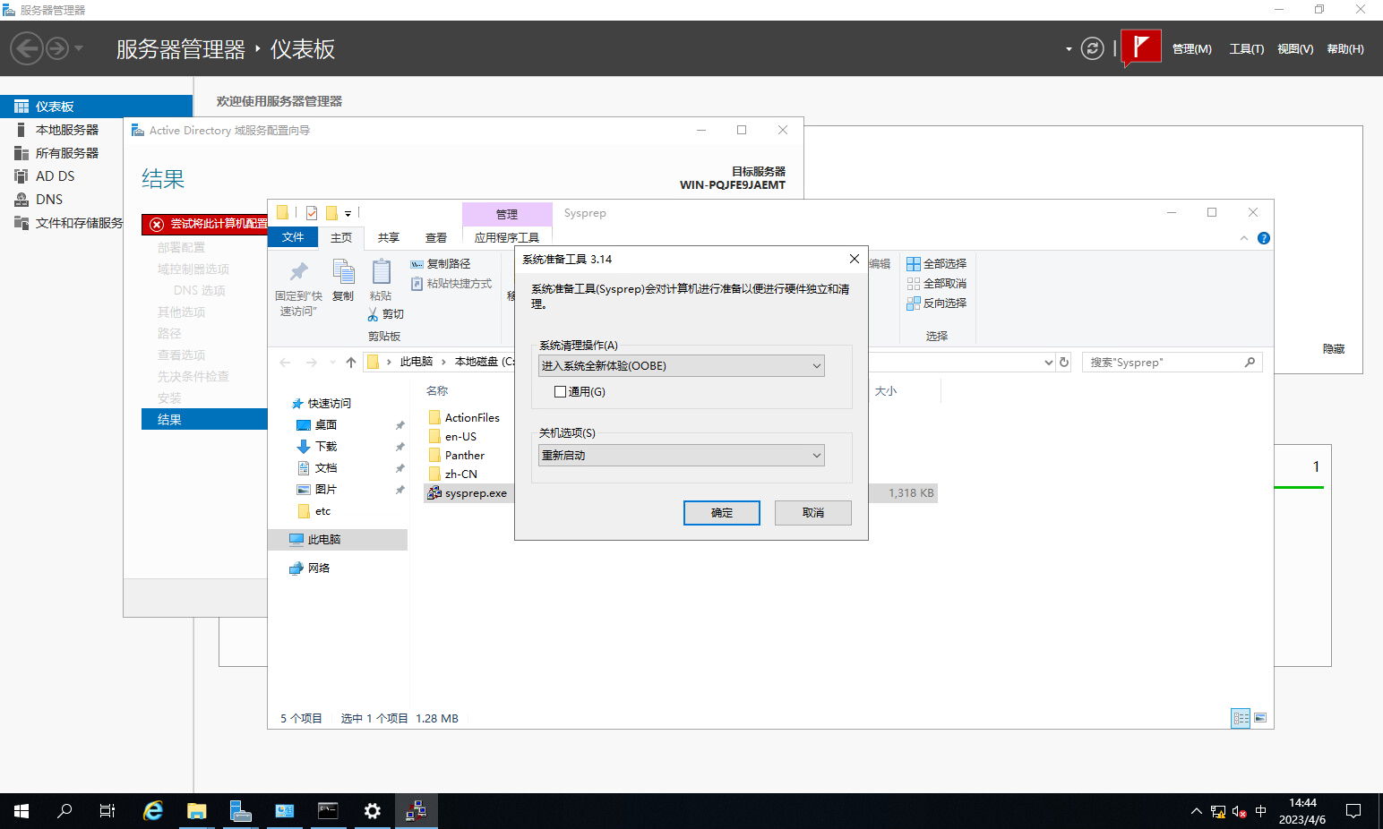Viewport: 1383px width, 829px height.
Task: Collapse the Explorer ribbon with chevron
Action: [x=1243, y=238]
